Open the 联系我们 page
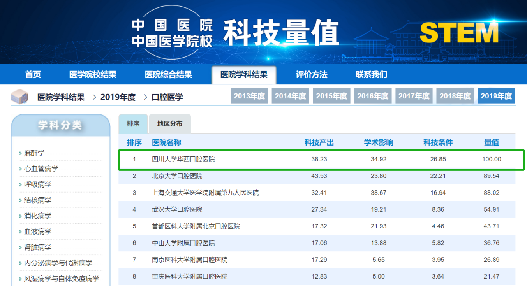The width and height of the screenshot is (527, 286). pyautogui.click(x=371, y=75)
